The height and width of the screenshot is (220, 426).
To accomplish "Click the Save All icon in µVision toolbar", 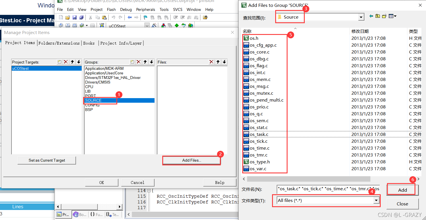I will [81, 17].
